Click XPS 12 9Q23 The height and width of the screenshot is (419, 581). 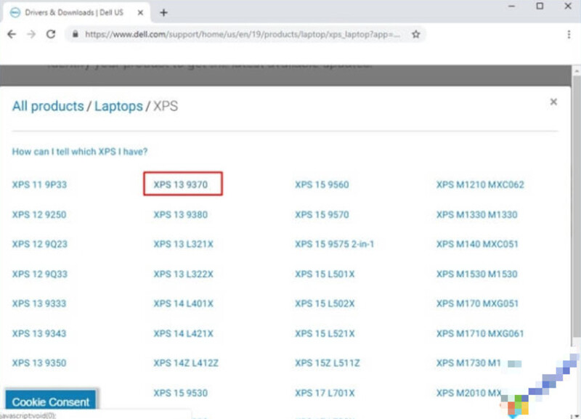coord(40,244)
